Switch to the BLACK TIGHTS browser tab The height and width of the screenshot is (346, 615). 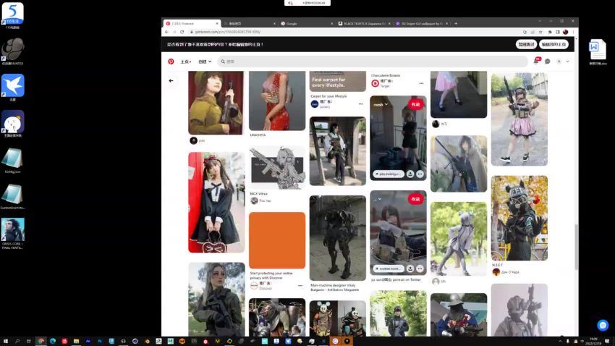click(362, 23)
